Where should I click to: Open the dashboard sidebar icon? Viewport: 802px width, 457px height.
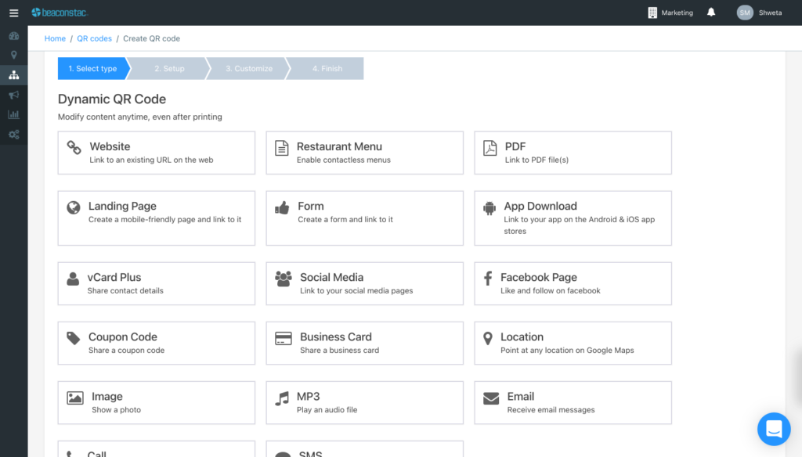tap(14, 36)
